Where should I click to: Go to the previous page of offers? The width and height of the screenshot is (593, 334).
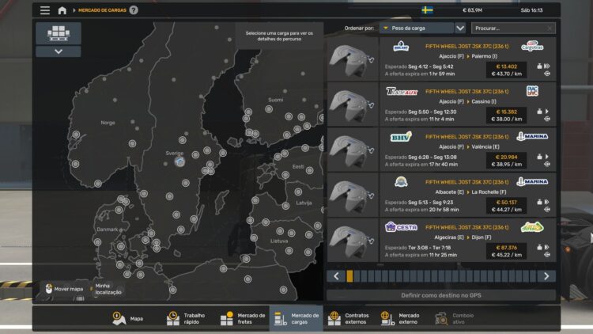point(336,276)
